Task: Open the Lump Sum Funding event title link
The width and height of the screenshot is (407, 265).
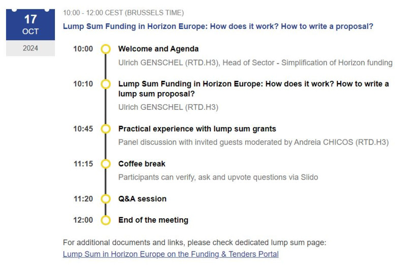Action: pos(218,26)
